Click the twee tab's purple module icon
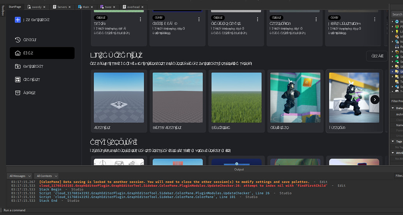Image resolution: width=403 pixels, height=215 pixels. tap(102, 7)
